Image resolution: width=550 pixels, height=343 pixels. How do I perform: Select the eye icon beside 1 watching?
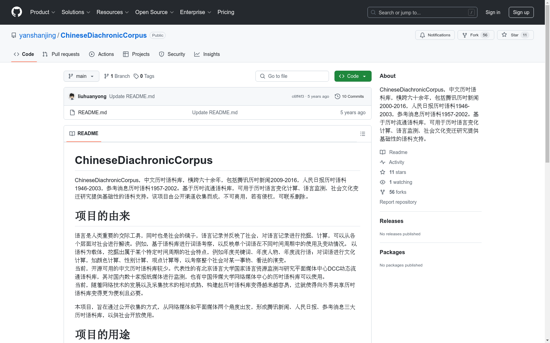pyautogui.click(x=383, y=182)
